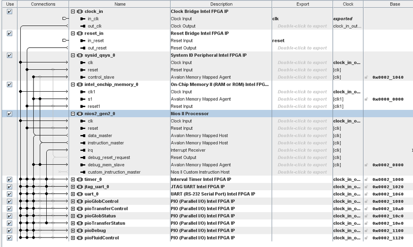Image resolution: width=413 pixels, height=247 pixels.
Task: Disable the uart_0 component checkbox
Action: pyautogui.click(x=10, y=194)
